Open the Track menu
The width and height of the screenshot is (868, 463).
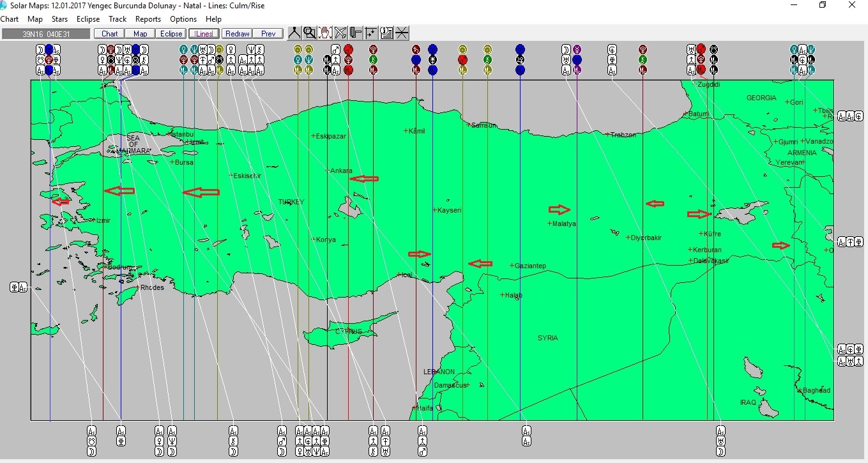[x=118, y=19]
